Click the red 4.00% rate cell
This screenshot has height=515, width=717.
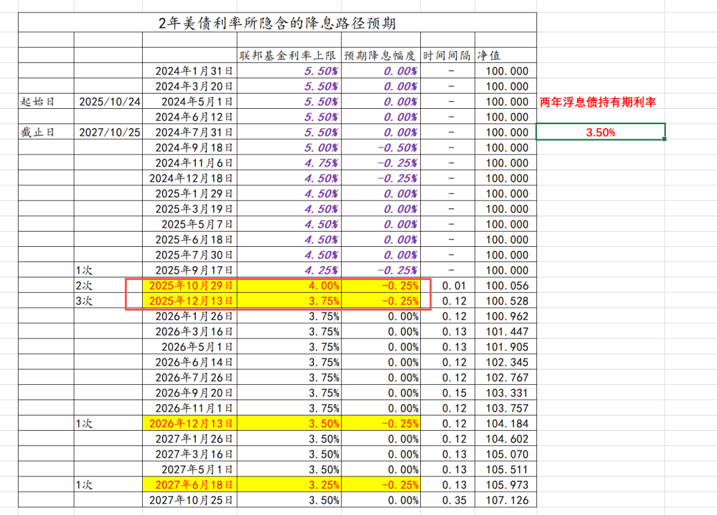point(289,285)
